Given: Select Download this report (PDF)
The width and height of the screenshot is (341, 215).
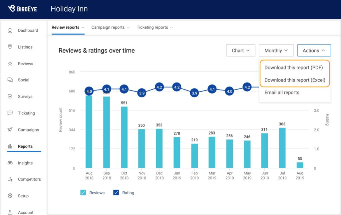Looking at the screenshot, I should click(294, 68).
